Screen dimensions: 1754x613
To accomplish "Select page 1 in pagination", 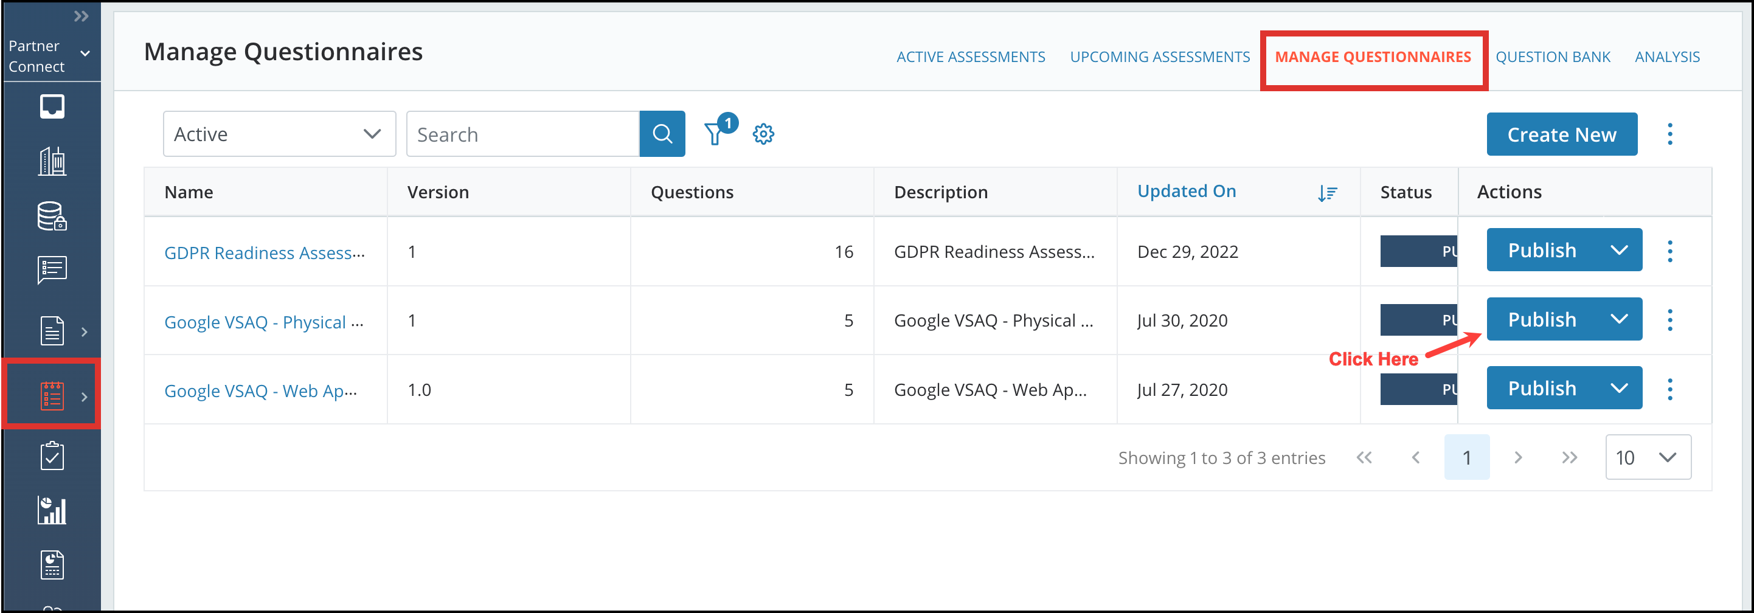I will tap(1467, 458).
